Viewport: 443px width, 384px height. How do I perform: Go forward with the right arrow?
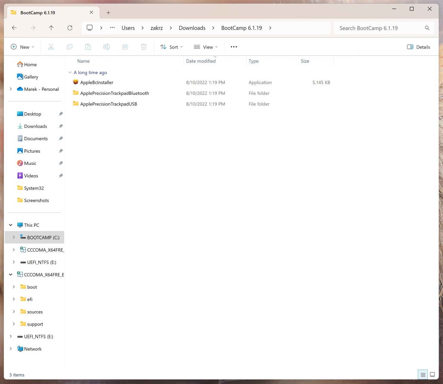pos(33,28)
